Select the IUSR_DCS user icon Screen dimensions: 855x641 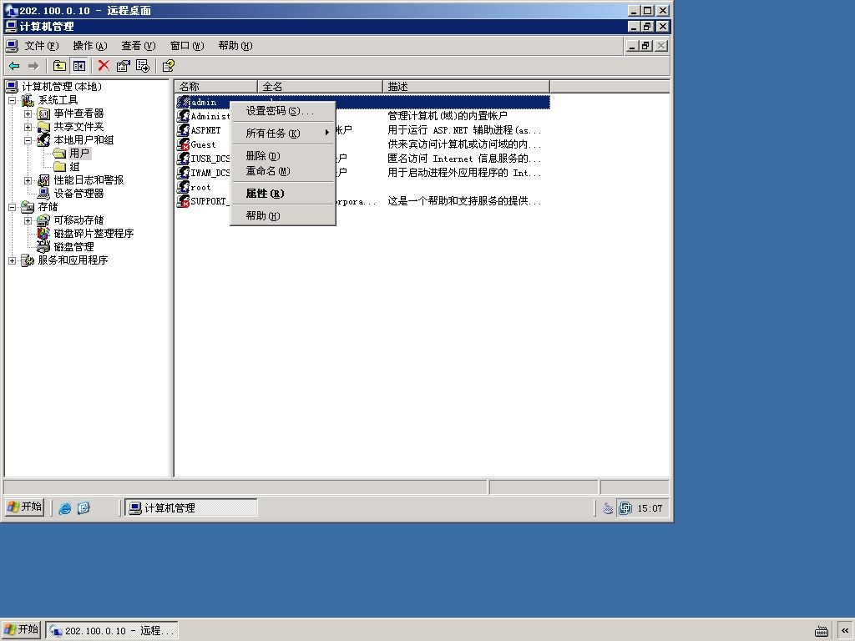coord(183,159)
